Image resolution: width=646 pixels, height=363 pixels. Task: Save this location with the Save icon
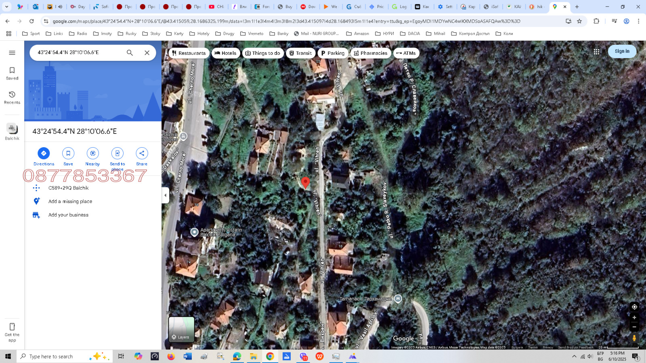point(68,153)
